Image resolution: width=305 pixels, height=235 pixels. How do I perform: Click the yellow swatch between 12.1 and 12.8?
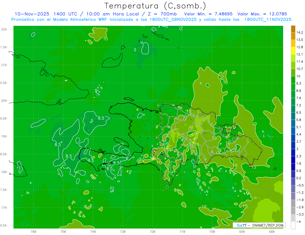(x=293, y=51)
